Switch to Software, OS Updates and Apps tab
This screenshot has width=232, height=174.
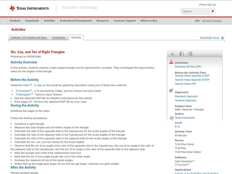pos(29,38)
